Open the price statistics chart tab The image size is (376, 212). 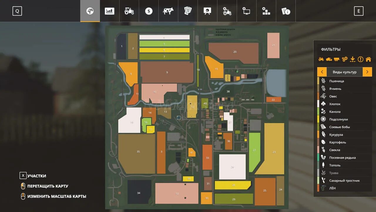point(110,11)
